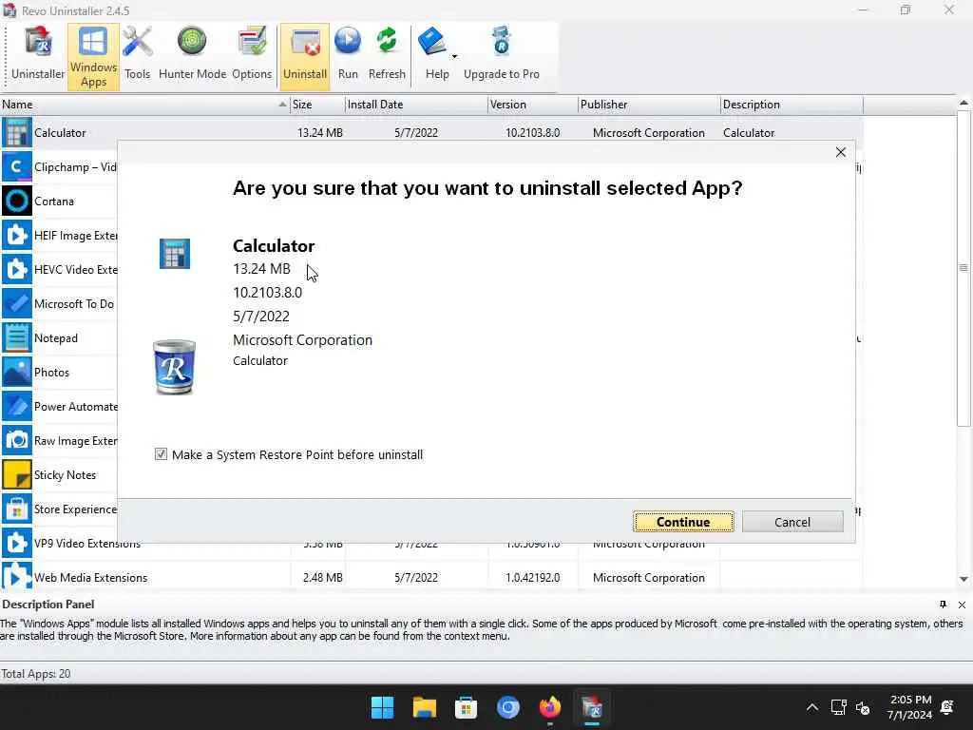Select Web Media Extensions icon

click(x=17, y=576)
